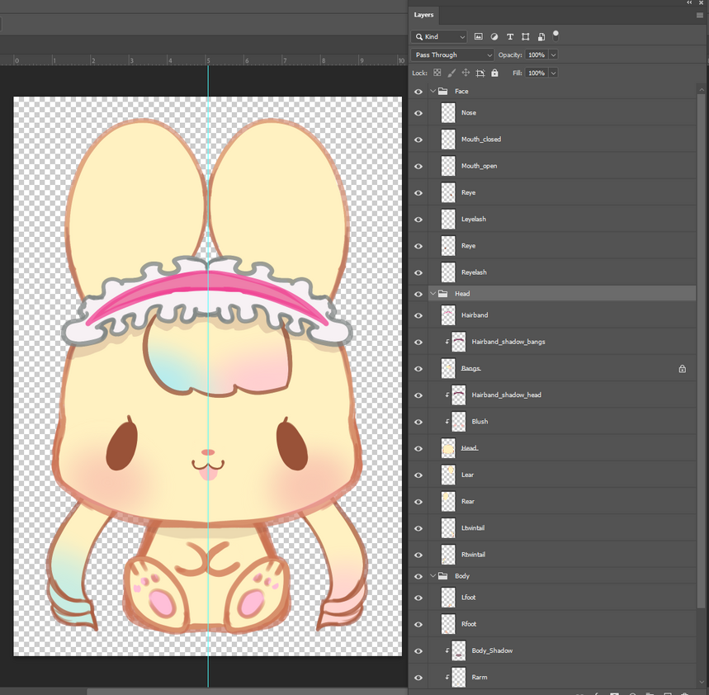Viewport: 709px width, 695px height.
Task: Hide the Nose layer
Action: [418, 113]
